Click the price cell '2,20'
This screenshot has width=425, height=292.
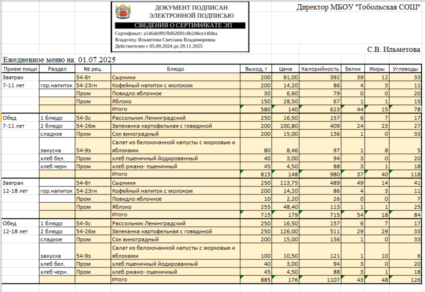tap(285, 199)
